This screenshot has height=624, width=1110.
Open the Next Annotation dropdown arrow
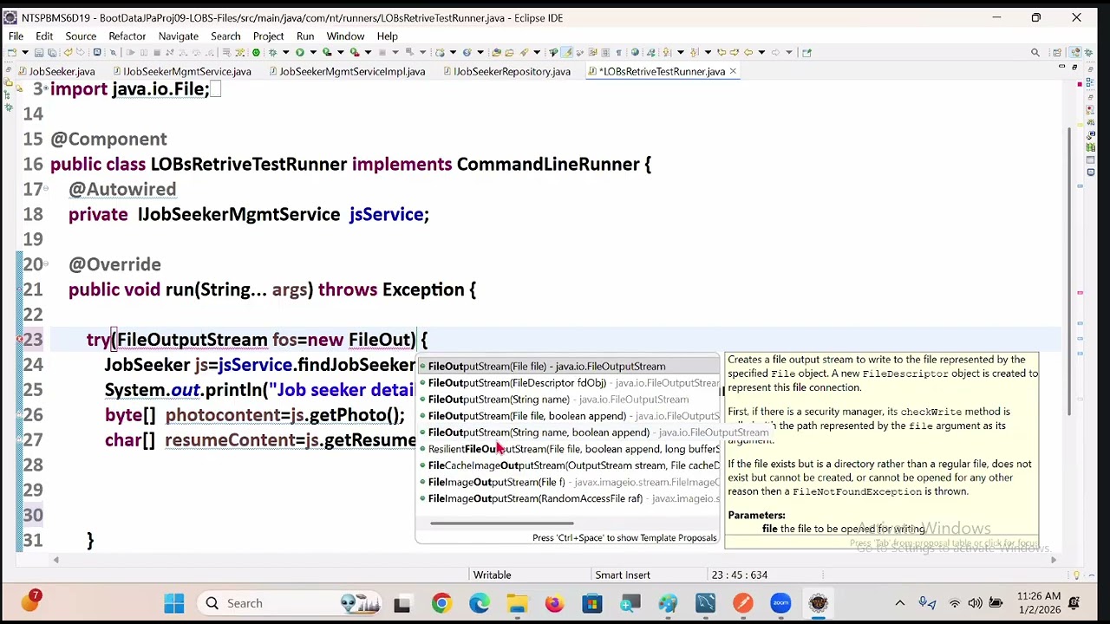pos(681,52)
